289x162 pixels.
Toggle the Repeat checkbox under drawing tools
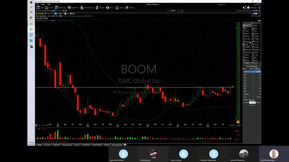coord(244,63)
